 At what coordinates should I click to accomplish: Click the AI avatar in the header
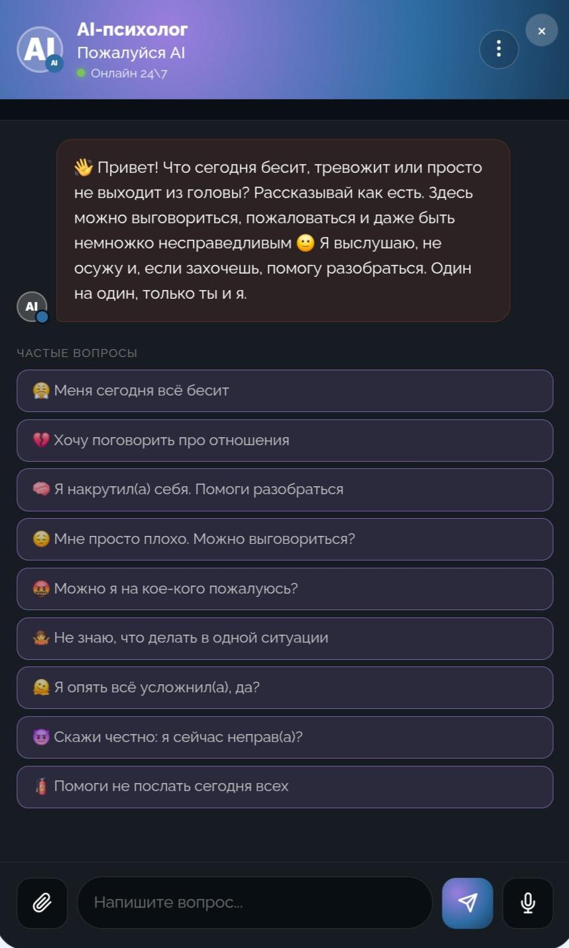[x=40, y=50]
